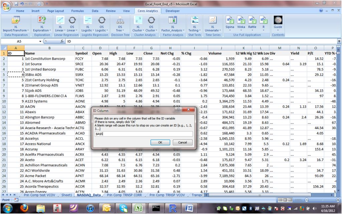The width and height of the screenshot is (342, 214).
Task: Click the next sheet navigation arrow
Action: point(10,195)
